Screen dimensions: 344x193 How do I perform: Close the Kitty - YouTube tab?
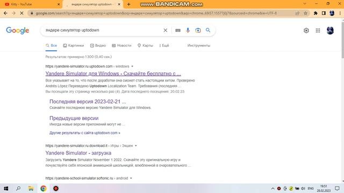(x=59, y=4)
